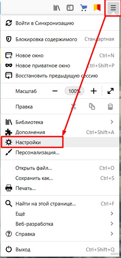Expand the Справка submenu chevron

112,234
